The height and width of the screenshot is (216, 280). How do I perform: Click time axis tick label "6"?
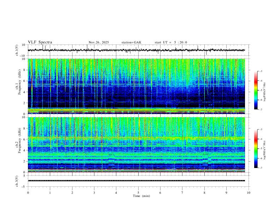click(161, 193)
